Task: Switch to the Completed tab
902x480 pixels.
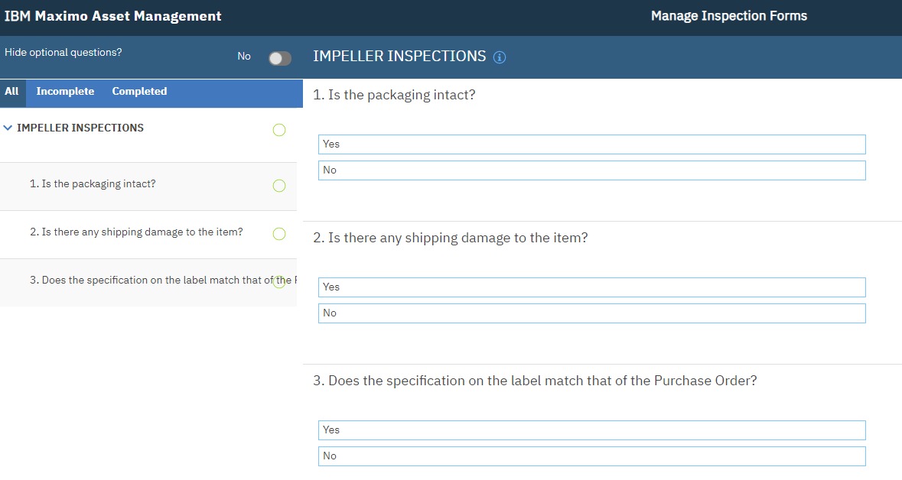Action: [x=139, y=91]
